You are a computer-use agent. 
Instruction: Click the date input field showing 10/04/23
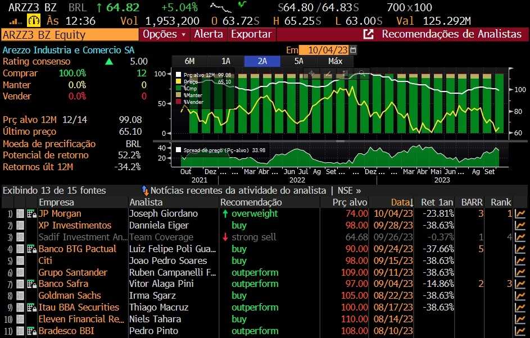[324, 50]
